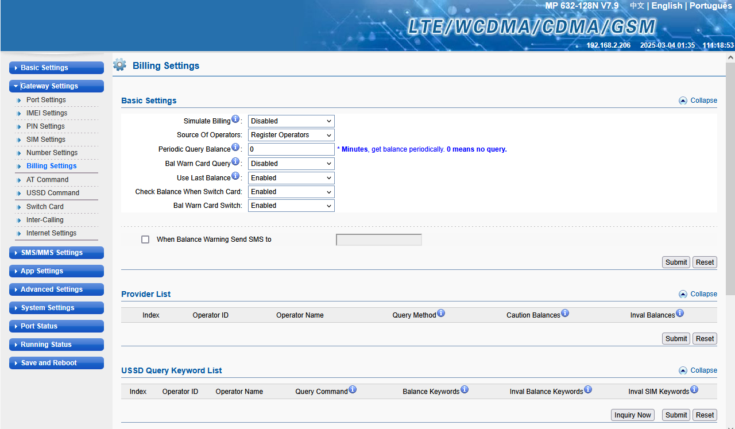The image size is (735, 429).
Task: Enable the Balance Warning Send SMS checkbox
Action: click(x=145, y=239)
